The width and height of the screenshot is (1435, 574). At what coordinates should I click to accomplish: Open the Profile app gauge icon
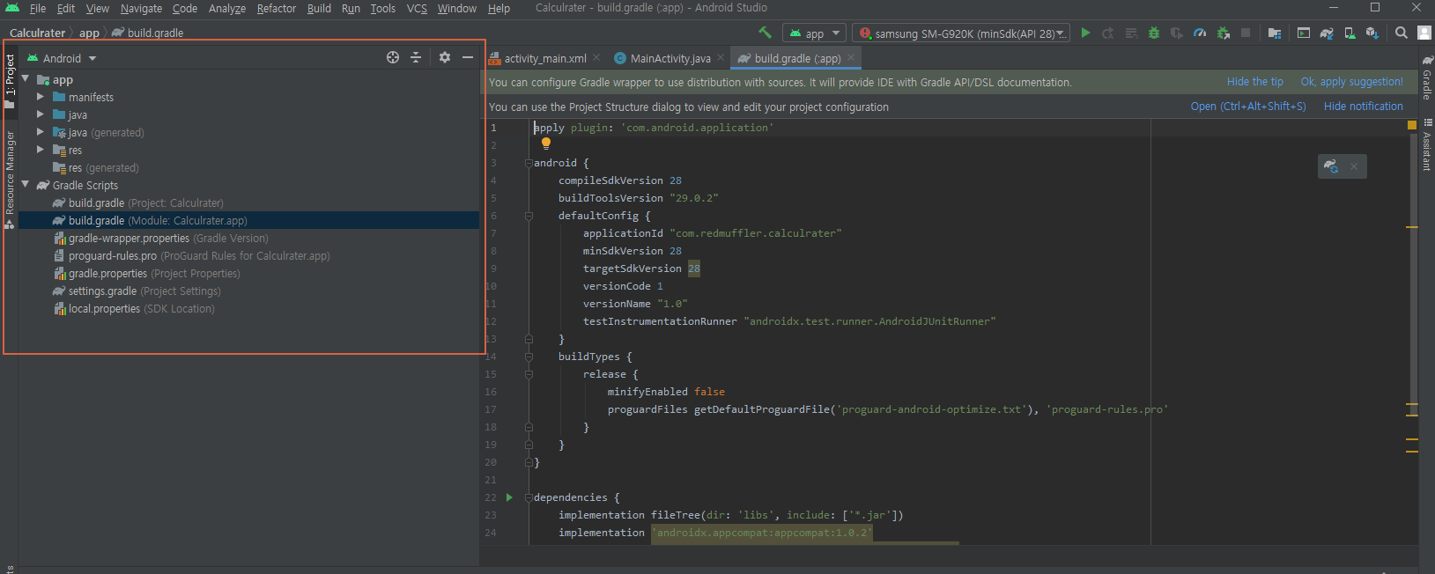pos(1200,33)
